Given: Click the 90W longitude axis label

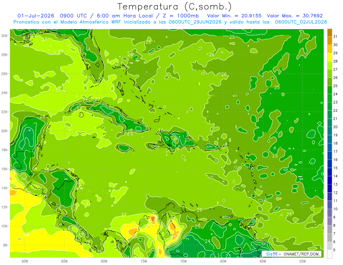Looking at the screenshot, I should (x=25, y=261).
